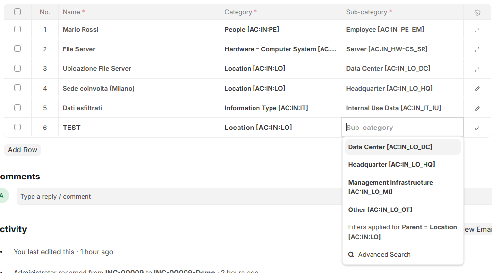Open Sub-category cell for Dati esfiltrati

(402, 108)
